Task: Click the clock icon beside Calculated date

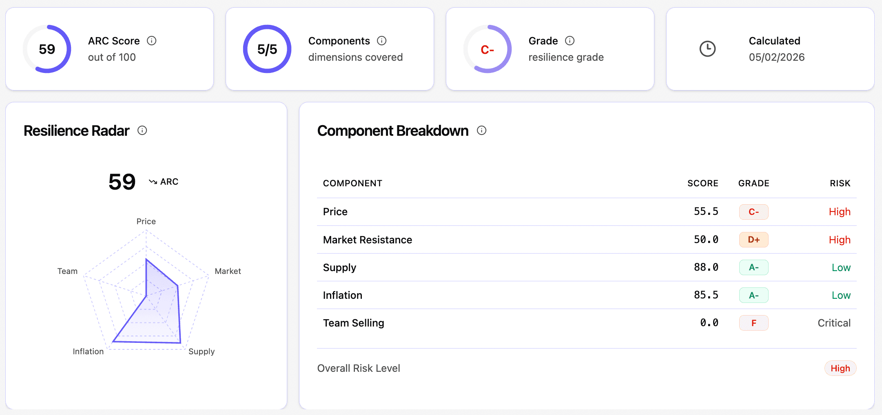Action: [x=708, y=49]
